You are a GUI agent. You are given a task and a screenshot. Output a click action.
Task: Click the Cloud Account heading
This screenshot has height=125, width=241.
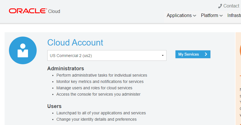point(75,43)
